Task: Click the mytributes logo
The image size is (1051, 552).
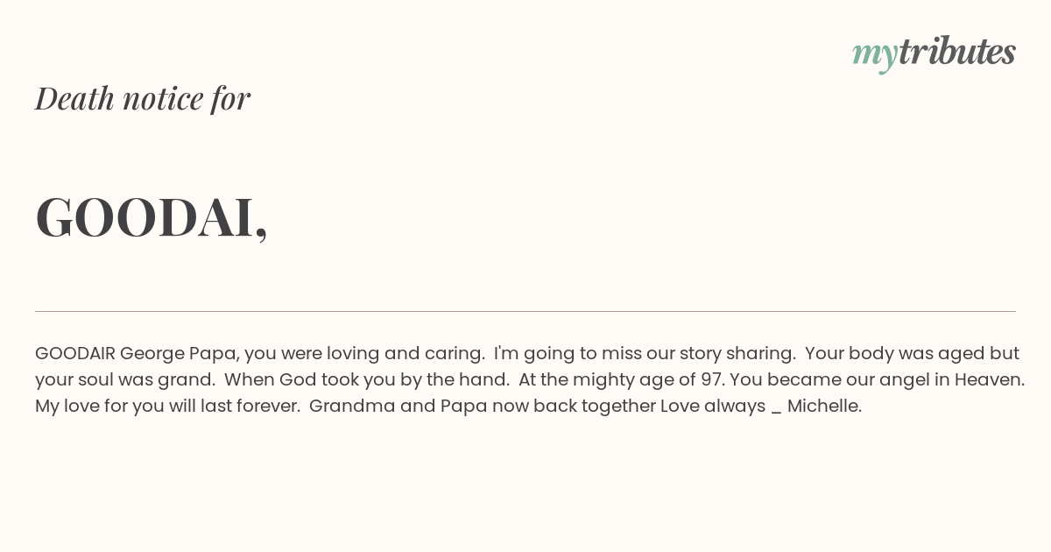Action: coord(934,53)
